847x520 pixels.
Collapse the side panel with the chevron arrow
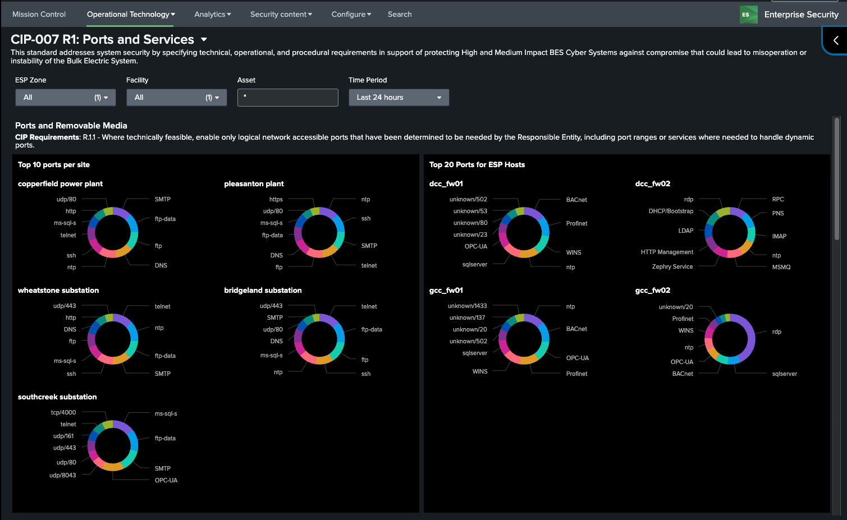click(x=836, y=40)
